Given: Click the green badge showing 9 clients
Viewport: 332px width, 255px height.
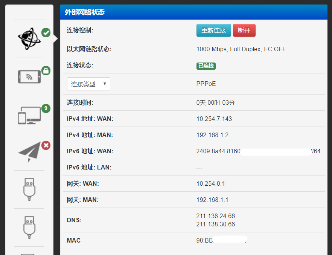Looking at the screenshot, I should (x=46, y=108).
